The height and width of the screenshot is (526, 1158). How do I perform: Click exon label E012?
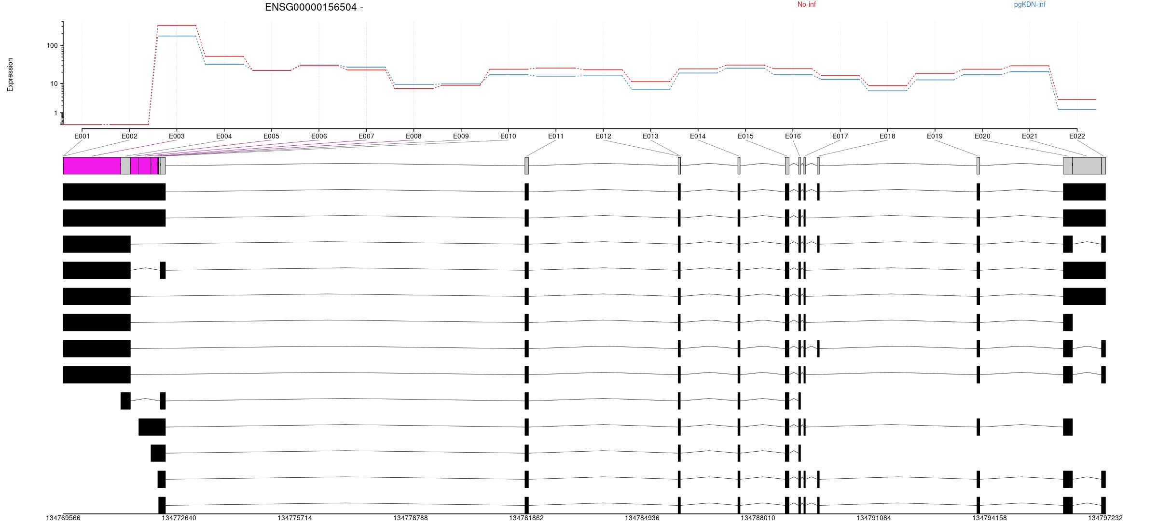[603, 136]
